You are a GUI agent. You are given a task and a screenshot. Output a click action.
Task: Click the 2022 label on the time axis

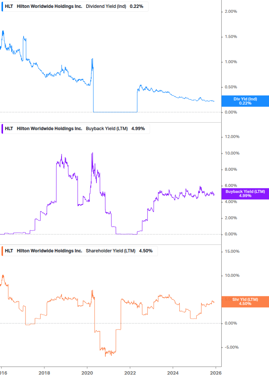(x=130, y=373)
